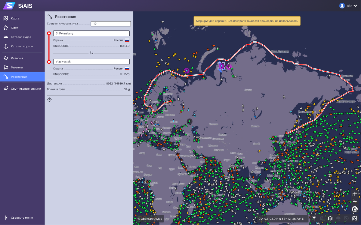Image resolution: width=361 pixels, height=225 pixels.
Task: Click the dark circular marker near Caspian Sea
Action: 190,121
